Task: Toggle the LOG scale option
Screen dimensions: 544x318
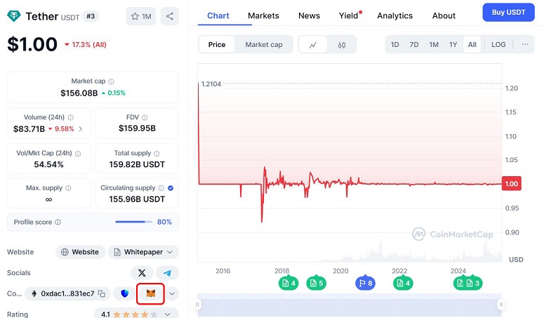Action: 498,45
